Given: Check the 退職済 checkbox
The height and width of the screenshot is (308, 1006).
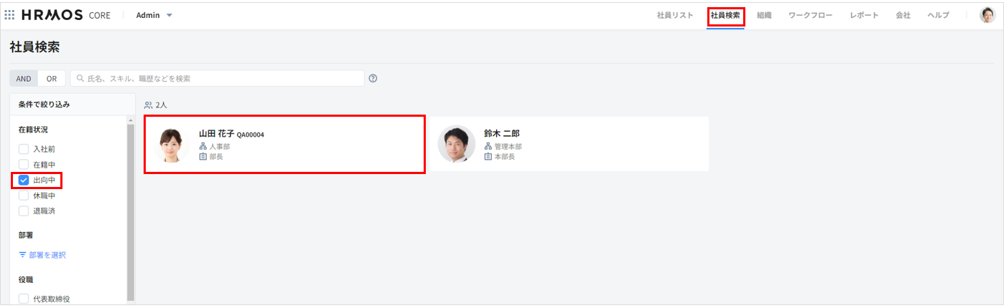Looking at the screenshot, I should [24, 211].
